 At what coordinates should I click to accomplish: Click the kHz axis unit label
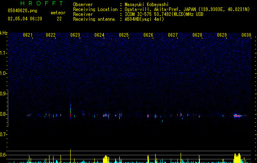coord(4,33)
